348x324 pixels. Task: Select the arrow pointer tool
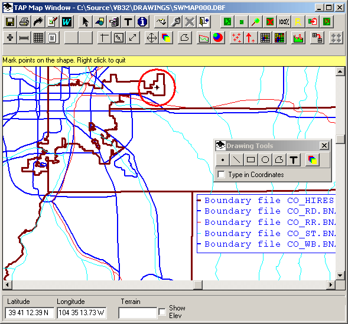point(86,22)
